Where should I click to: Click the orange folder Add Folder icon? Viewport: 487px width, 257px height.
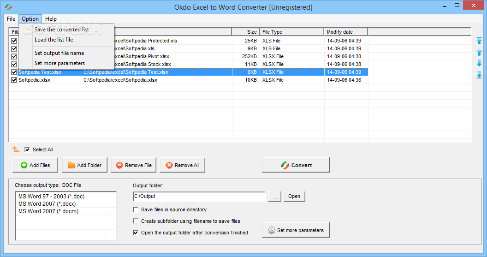tap(71, 165)
